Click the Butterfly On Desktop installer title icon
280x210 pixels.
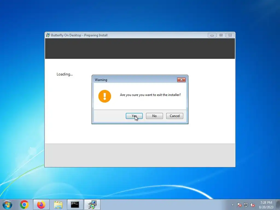pos(48,35)
